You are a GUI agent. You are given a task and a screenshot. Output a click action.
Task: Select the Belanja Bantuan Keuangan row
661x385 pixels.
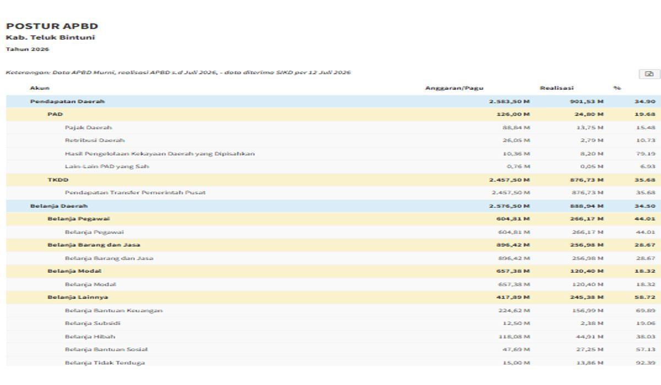(333, 310)
